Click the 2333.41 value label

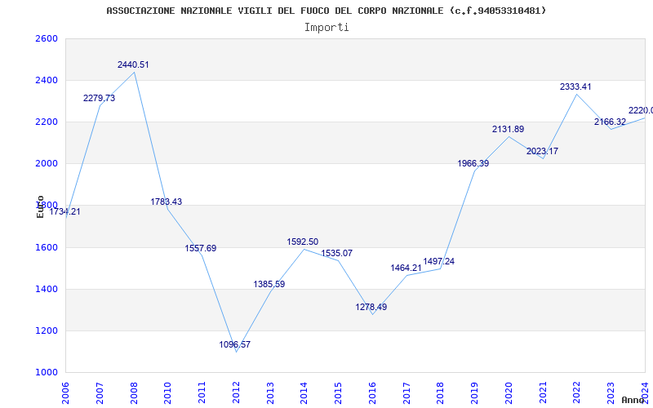coord(575,87)
